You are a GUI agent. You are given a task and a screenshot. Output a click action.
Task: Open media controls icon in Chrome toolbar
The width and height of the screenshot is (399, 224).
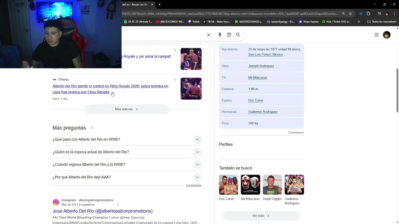(379, 14)
